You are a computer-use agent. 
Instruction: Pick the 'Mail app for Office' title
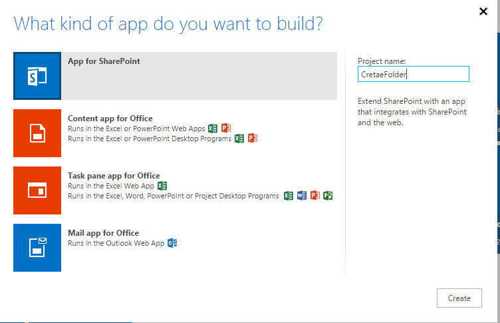(x=103, y=233)
